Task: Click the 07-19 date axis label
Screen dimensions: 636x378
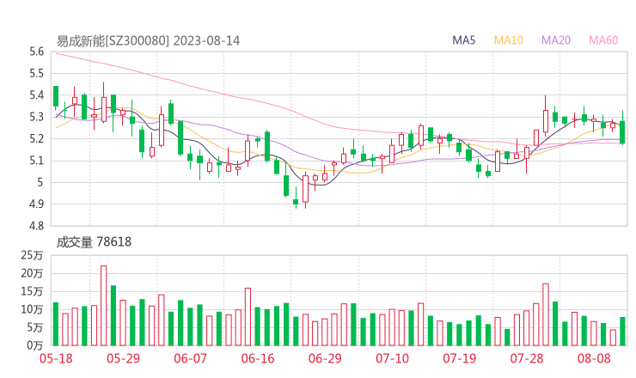Action: pyautogui.click(x=459, y=358)
